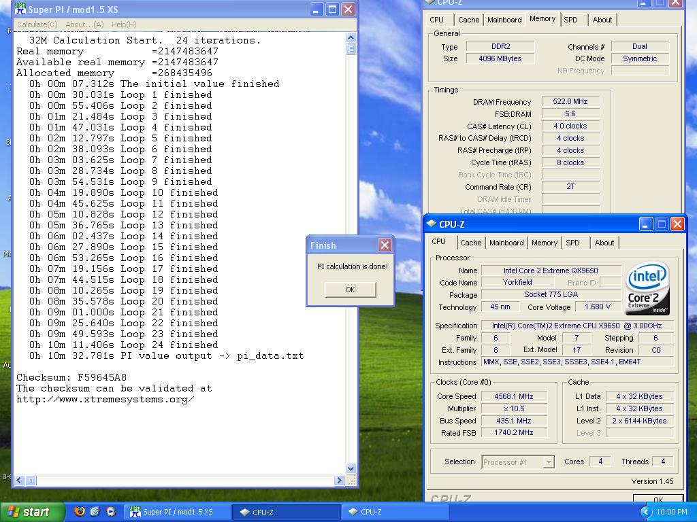The height and width of the screenshot is (522, 697).
Task: Switch to Memory tab in front CPU-Z window
Action: 544,243
